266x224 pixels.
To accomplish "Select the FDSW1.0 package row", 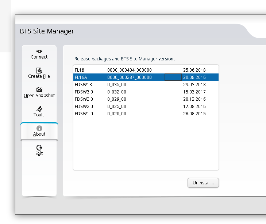I will (146, 113).
